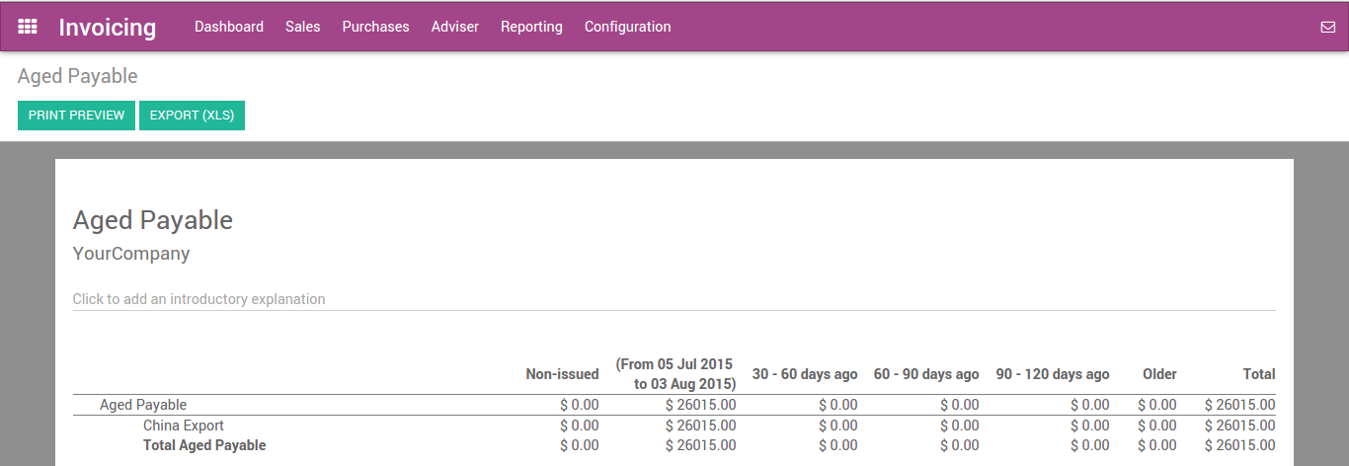Click China Export's $ 26015.00 total amount

coord(1239,426)
